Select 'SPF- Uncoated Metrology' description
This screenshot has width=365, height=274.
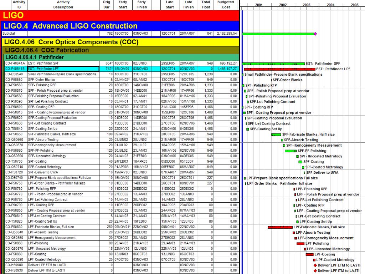click(x=47, y=156)
